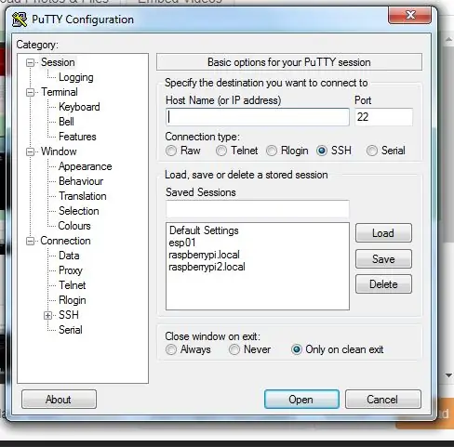
Task: Collapse the Connection tree node
Action: 30,242
